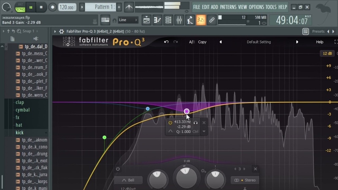Toggle A/B state in Pro-Q 3
Viewport: 338px width, 190px height.
(192, 42)
